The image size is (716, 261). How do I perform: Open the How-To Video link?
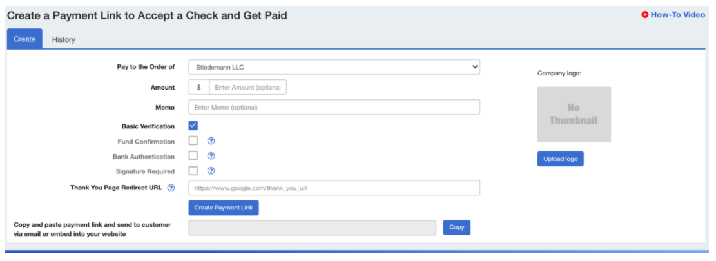coord(677,15)
